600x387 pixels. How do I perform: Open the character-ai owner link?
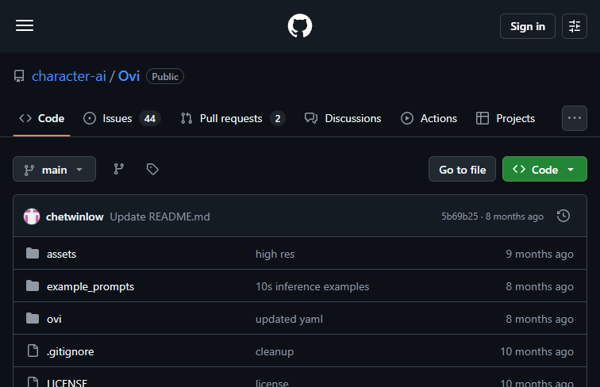[x=69, y=76]
